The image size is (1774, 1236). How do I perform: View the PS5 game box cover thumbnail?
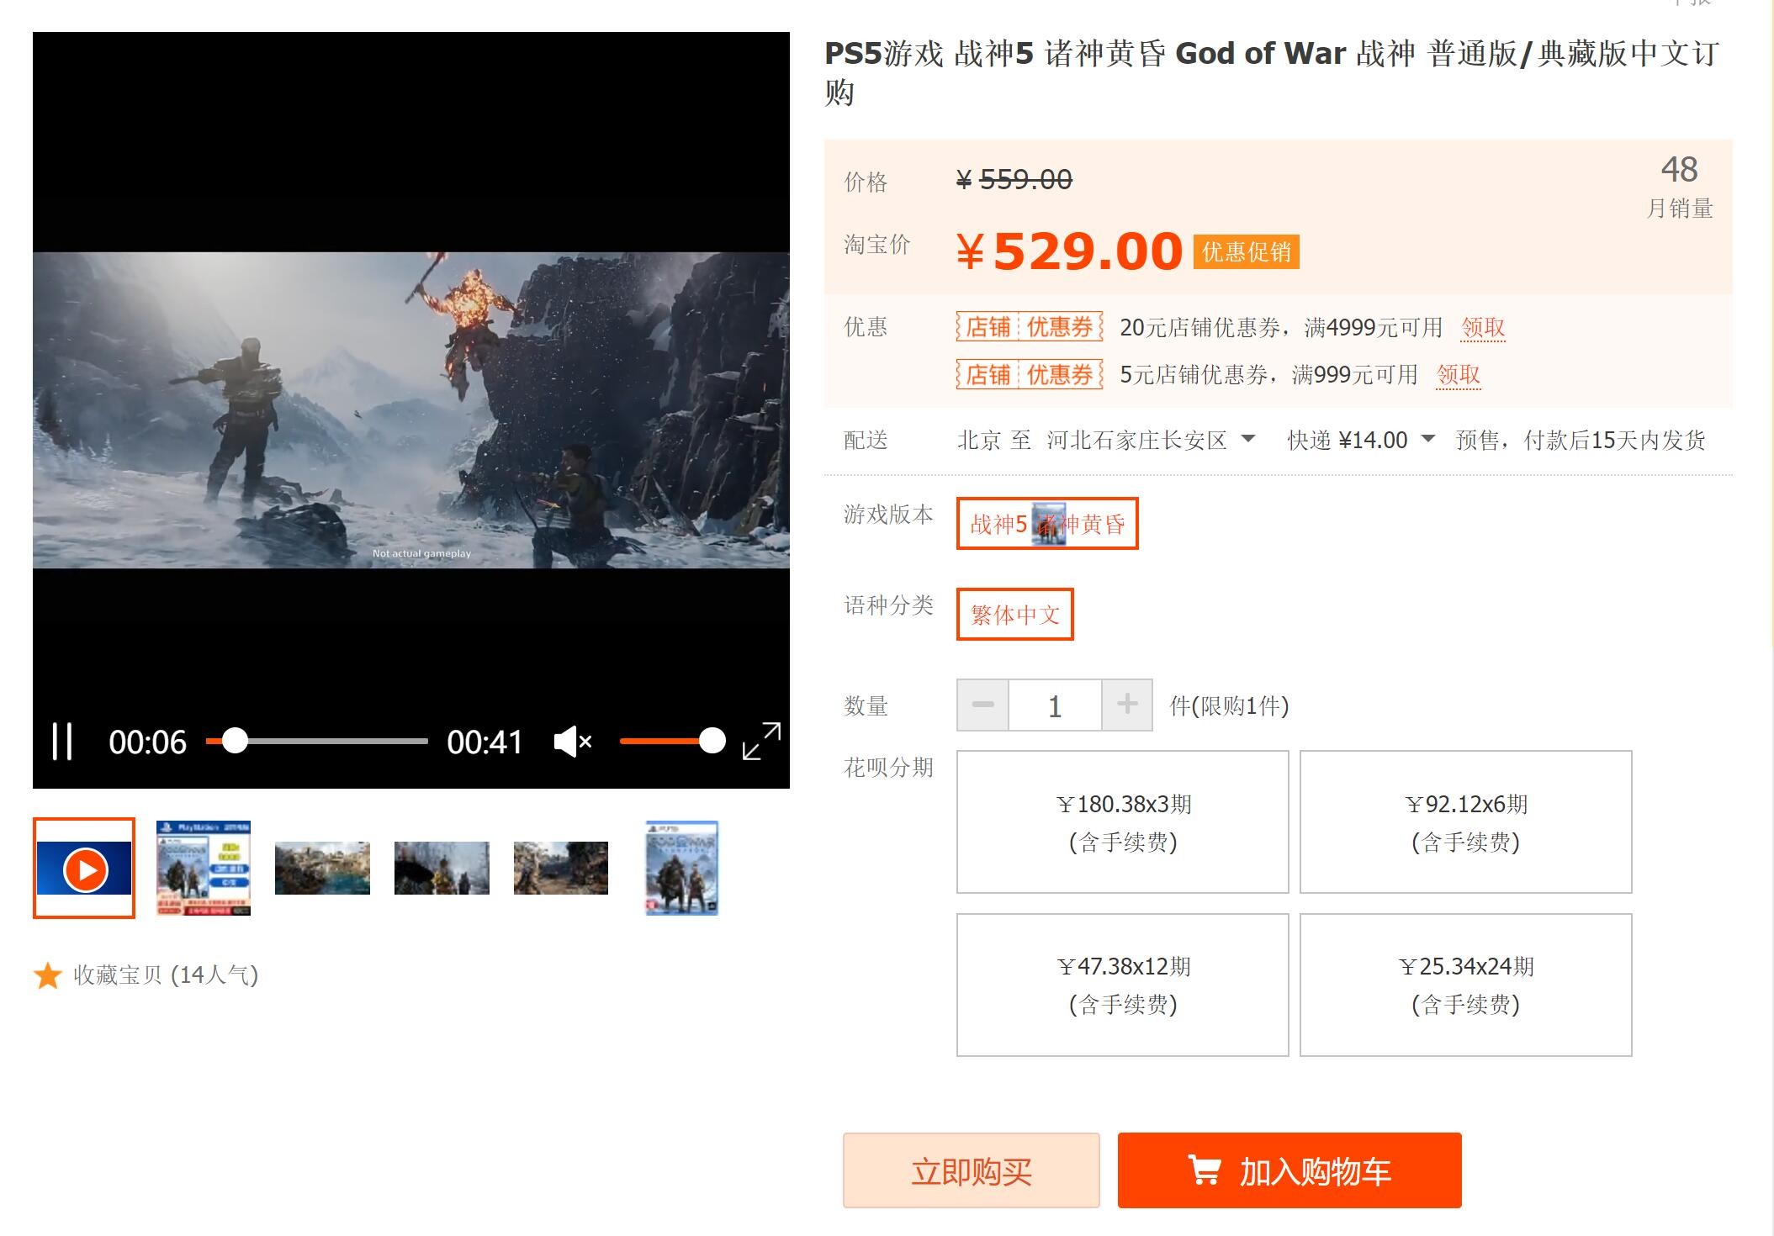(x=681, y=868)
